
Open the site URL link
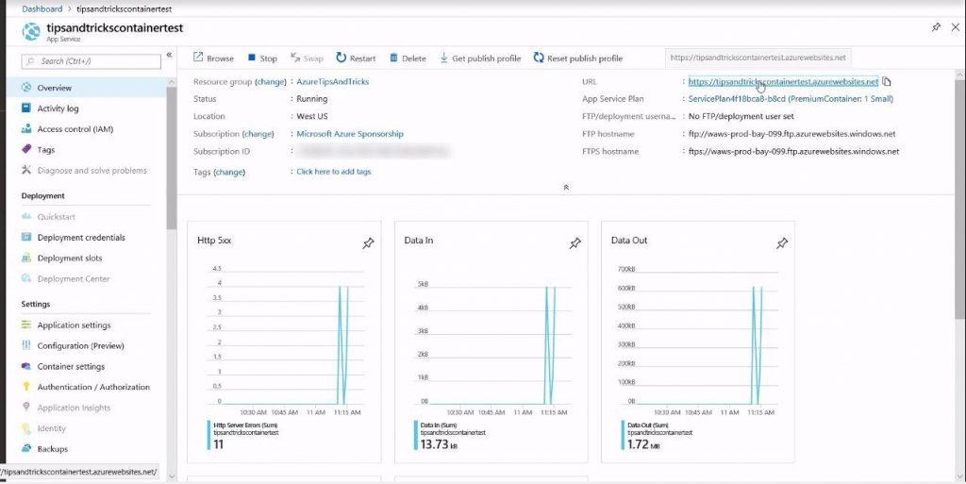tap(783, 81)
